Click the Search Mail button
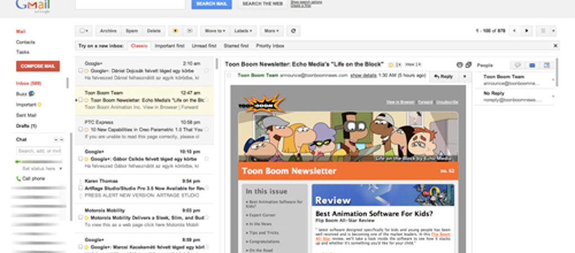The height and width of the screenshot is (253, 575). pyautogui.click(x=212, y=4)
